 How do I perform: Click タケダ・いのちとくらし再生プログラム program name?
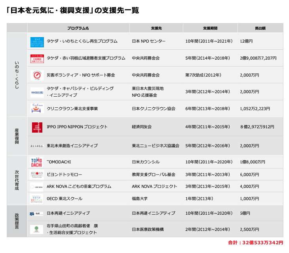(x=82, y=41)
